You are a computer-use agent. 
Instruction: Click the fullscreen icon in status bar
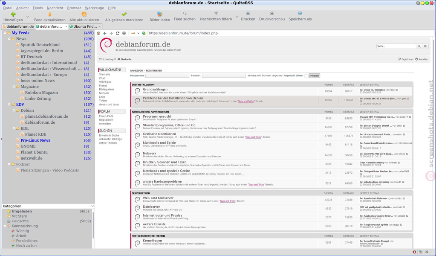point(427,252)
